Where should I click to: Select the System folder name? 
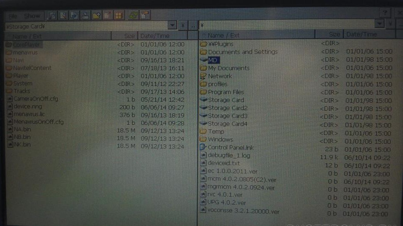coord(23,83)
